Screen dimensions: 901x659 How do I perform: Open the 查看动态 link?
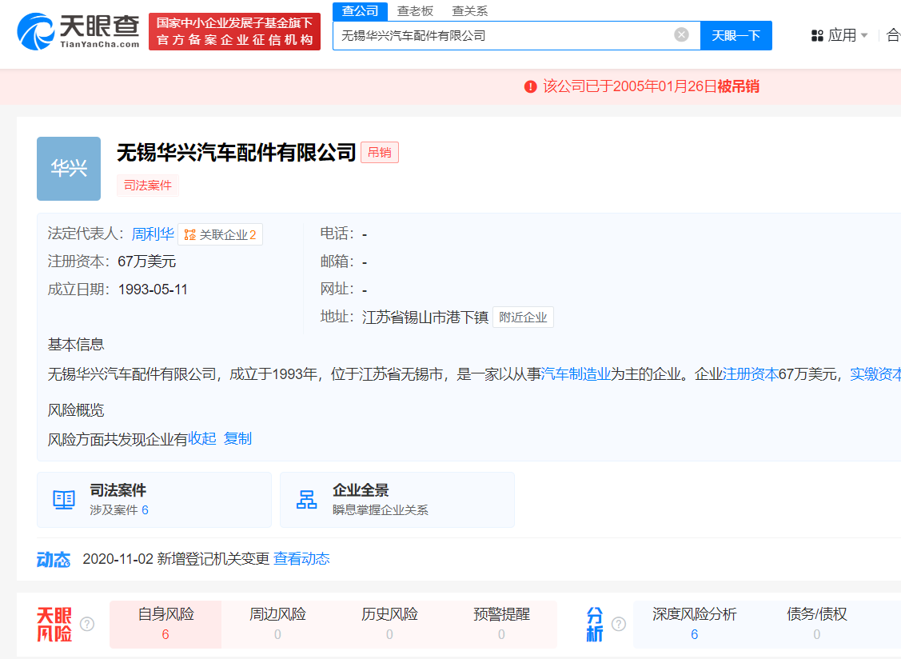(301, 559)
